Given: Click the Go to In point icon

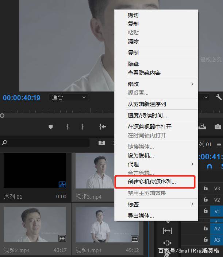Looking at the screenshot, I should (x=103, y=126).
